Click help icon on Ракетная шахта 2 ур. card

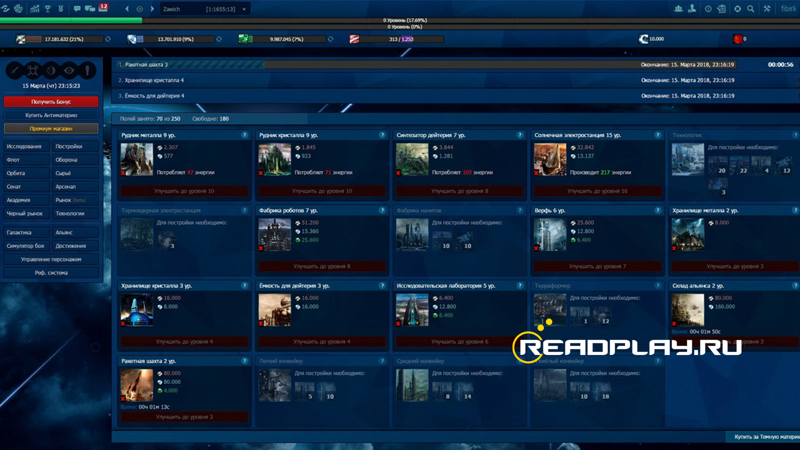244,361
